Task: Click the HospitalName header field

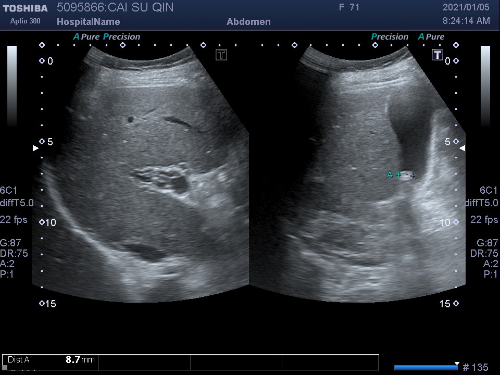Action: 88,22
